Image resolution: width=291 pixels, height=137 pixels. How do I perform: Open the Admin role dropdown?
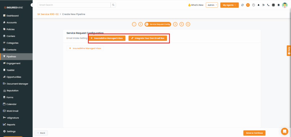click(212, 5)
